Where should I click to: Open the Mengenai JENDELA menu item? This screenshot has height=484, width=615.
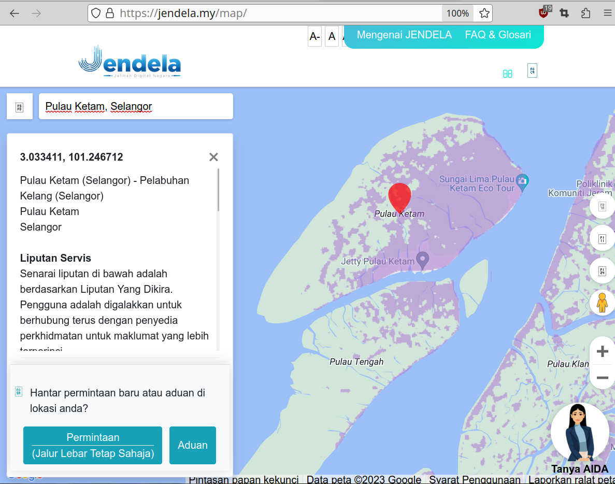404,35
